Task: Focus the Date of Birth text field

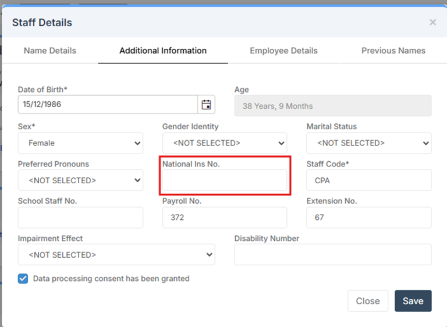Action: tap(108, 105)
